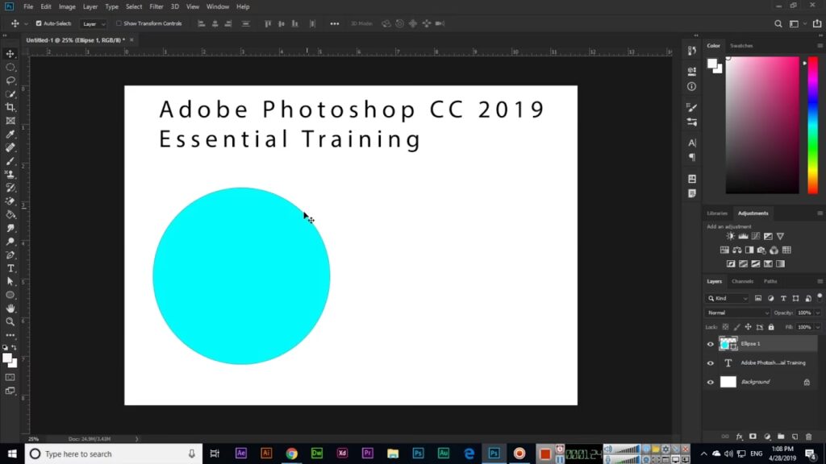Screen dimensions: 826x464
Task: Click the layer style fx icon
Action: [x=739, y=437]
